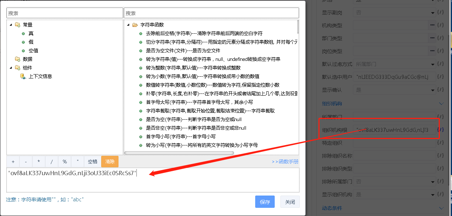This screenshot has height=216, width=452.
Task: Select the 字符串截取 function item
Action: pyautogui.click(x=210, y=111)
